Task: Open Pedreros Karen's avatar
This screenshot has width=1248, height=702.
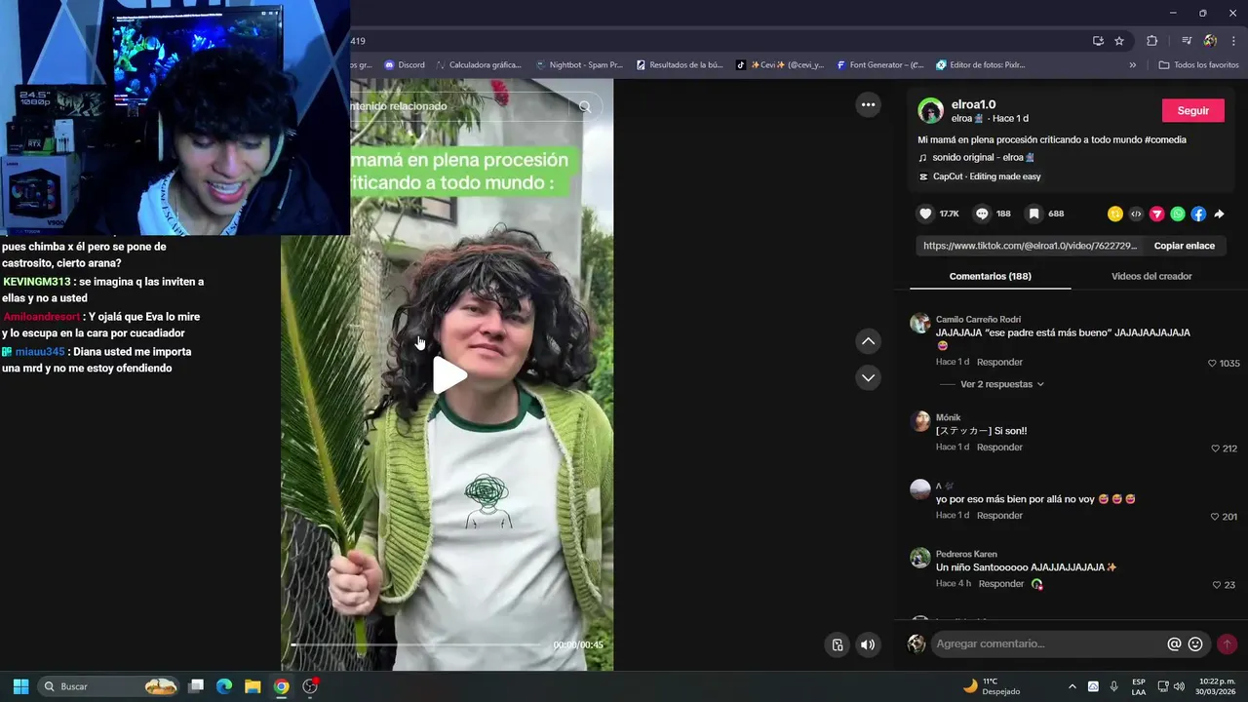Action: pyautogui.click(x=920, y=557)
